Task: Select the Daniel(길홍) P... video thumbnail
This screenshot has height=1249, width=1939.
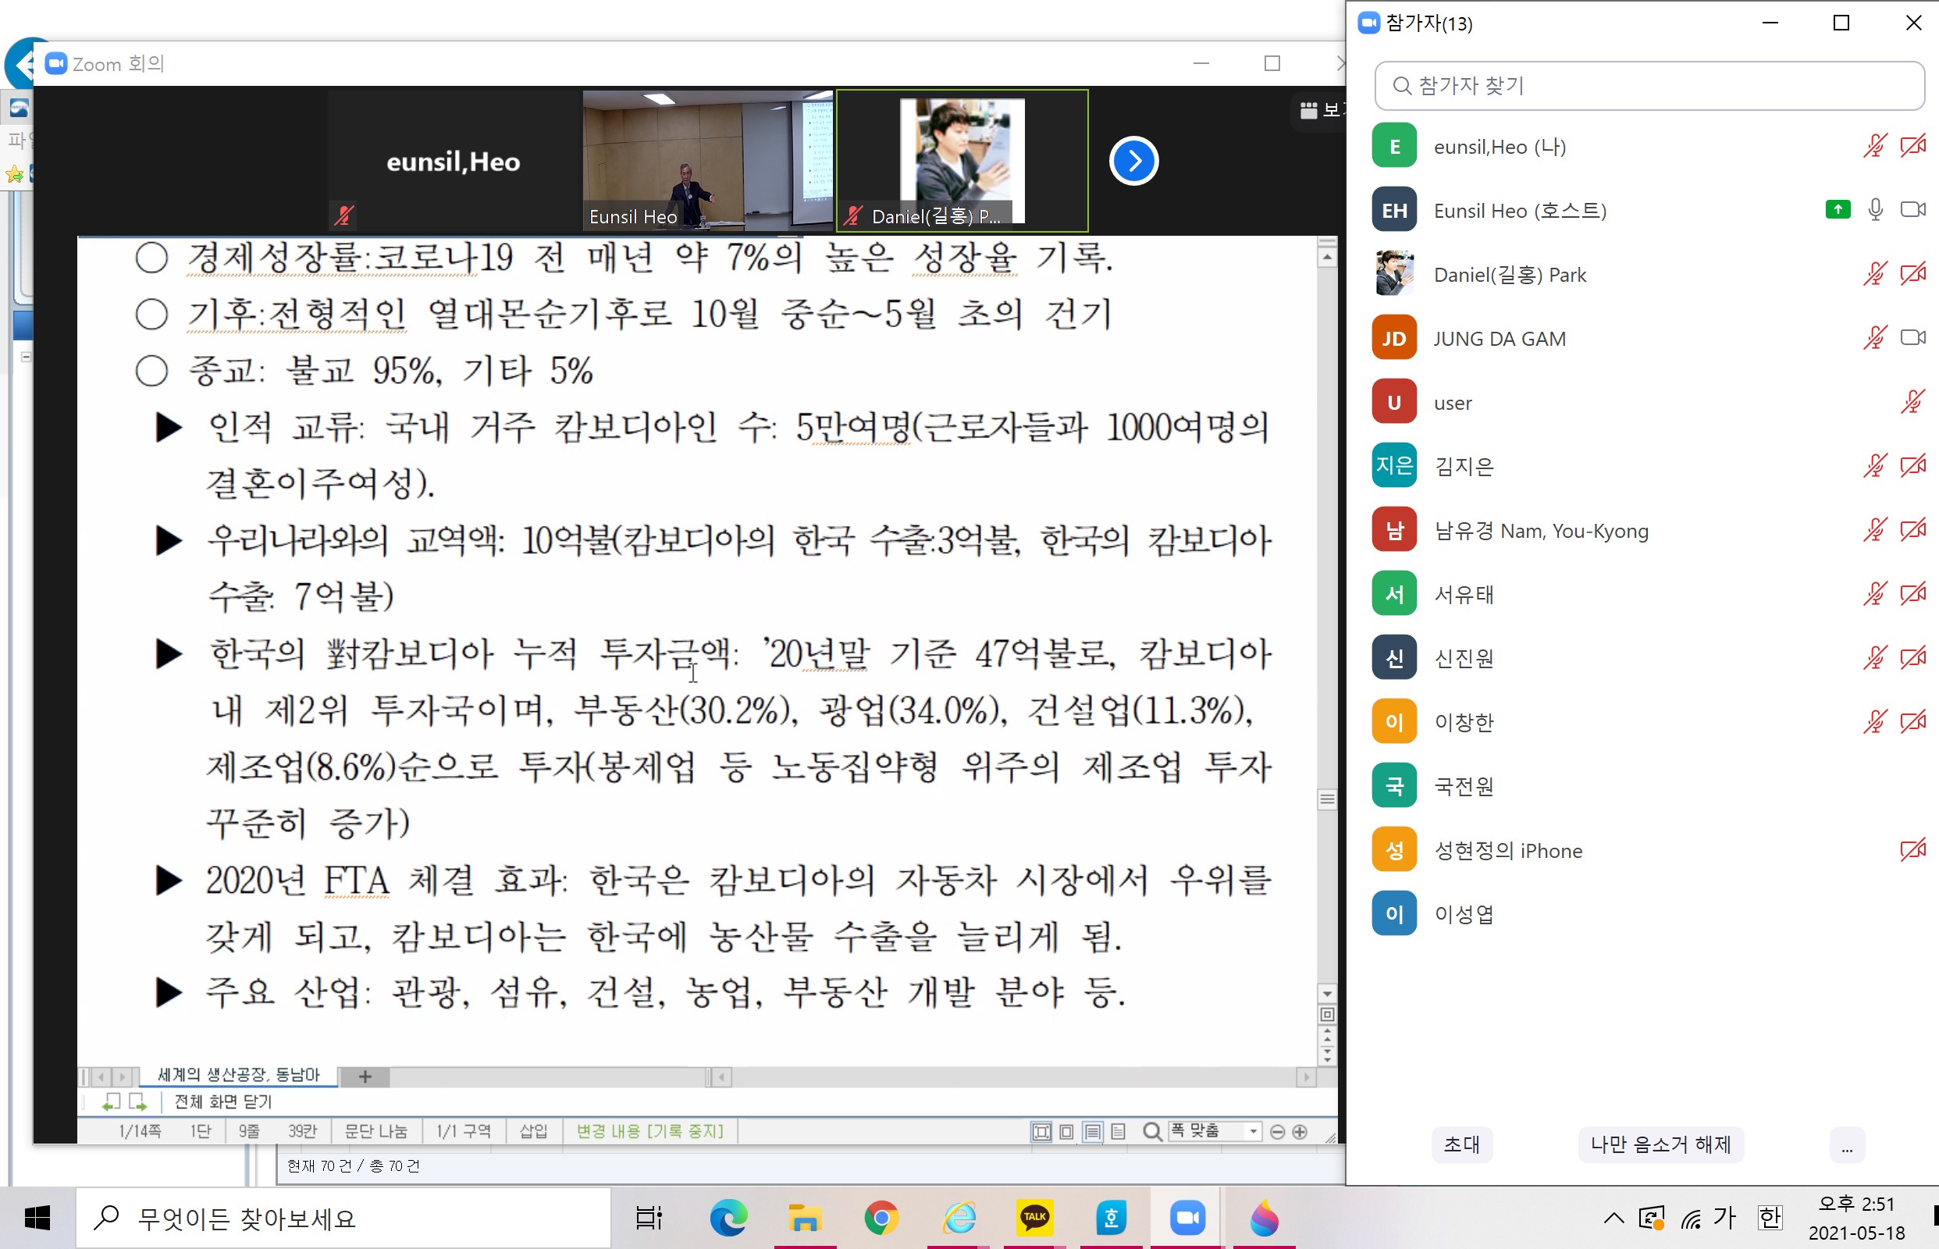Action: pyautogui.click(x=962, y=161)
